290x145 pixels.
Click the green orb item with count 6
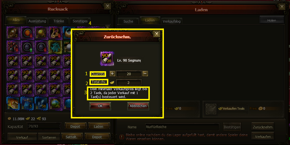coord(56,103)
